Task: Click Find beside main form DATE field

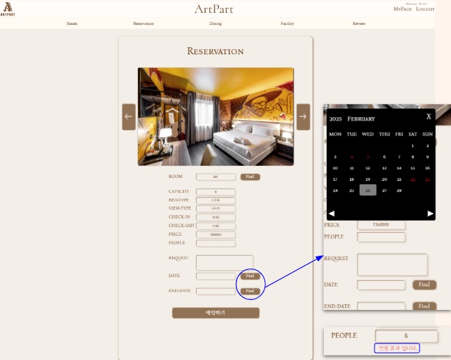Action: click(250, 276)
